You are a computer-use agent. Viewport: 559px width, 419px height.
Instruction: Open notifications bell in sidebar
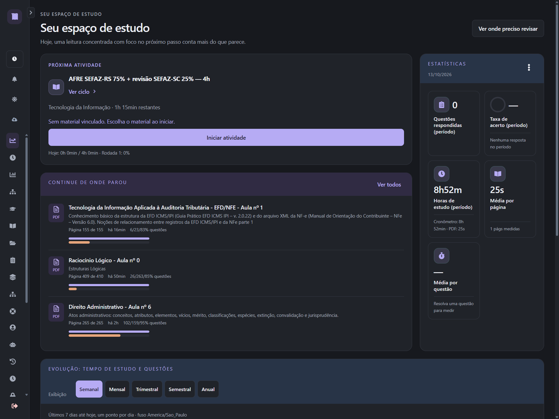14,79
